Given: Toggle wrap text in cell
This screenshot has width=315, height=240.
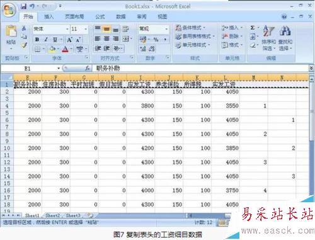Looking at the screenshot, I should click(125, 29).
